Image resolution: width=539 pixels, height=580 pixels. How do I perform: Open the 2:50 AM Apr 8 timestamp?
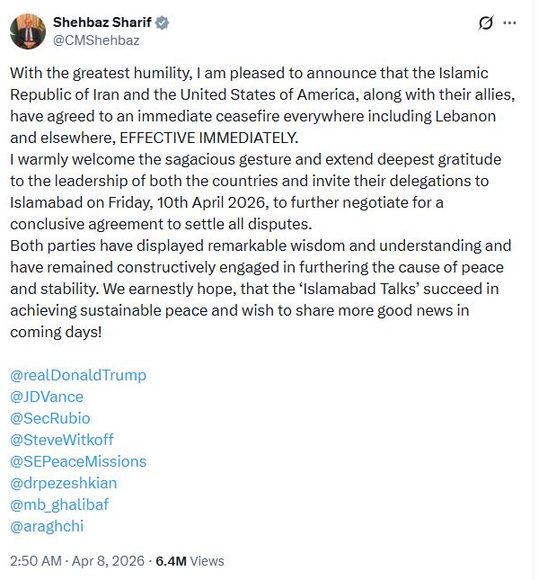76,560
